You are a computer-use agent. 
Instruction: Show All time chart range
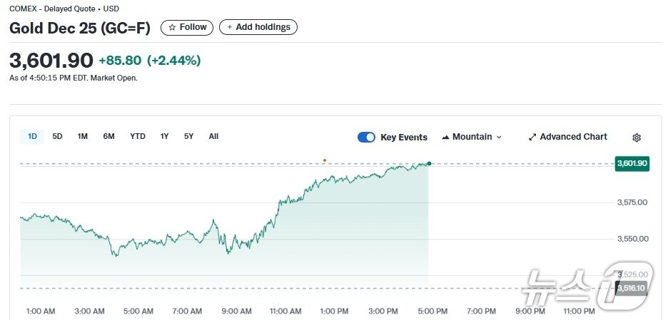click(213, 136)
